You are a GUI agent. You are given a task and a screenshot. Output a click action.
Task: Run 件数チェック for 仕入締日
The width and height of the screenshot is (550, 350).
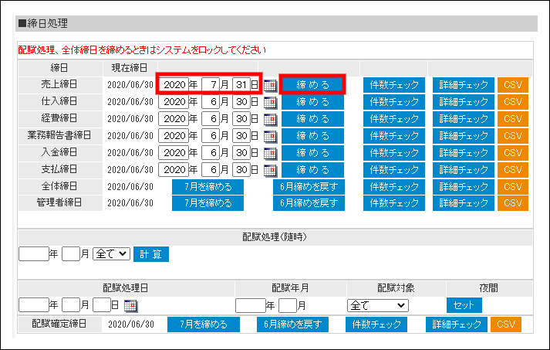[394, 102]
